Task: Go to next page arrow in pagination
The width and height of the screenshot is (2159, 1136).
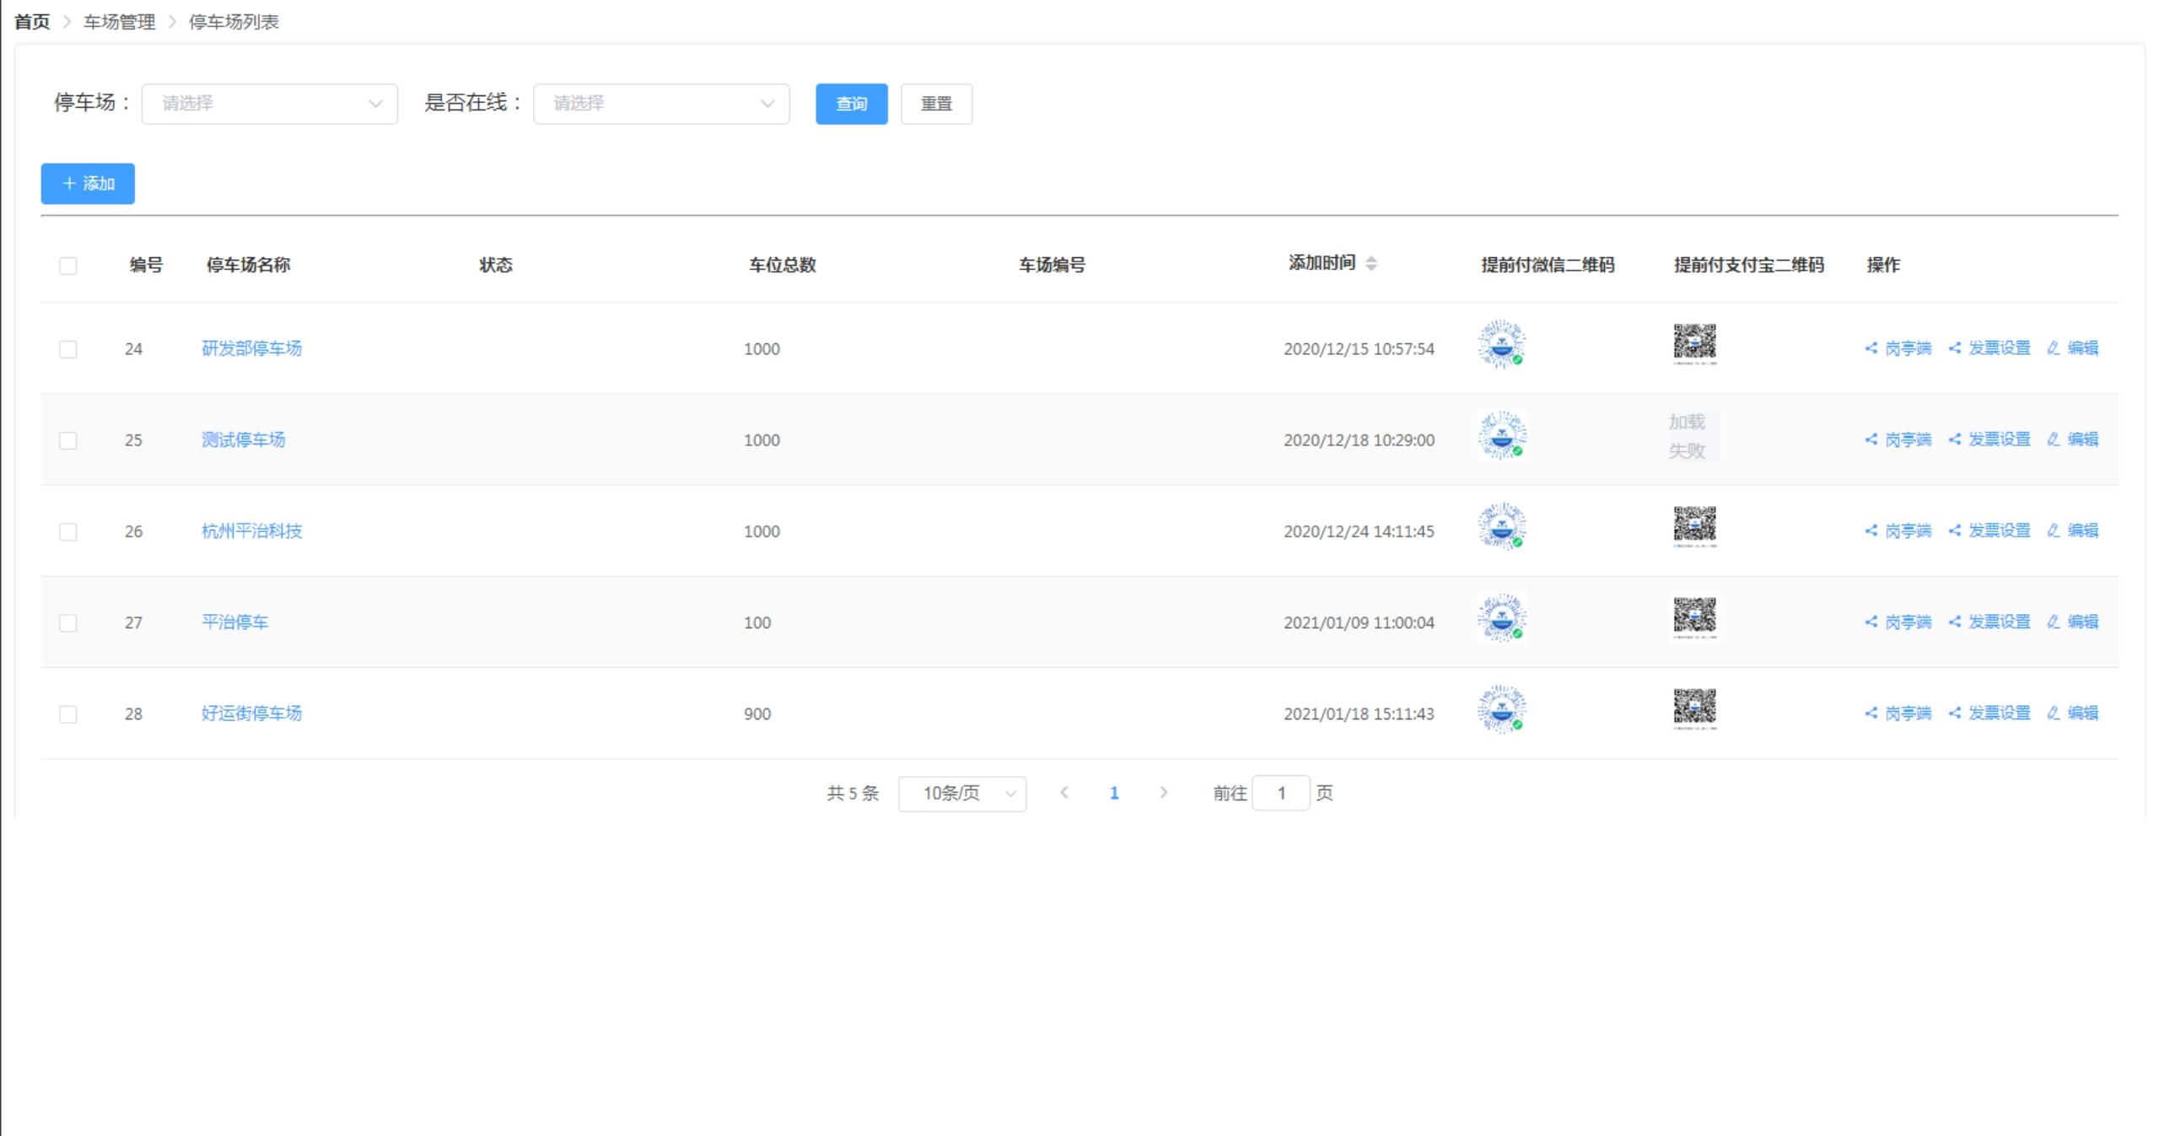Action: pyautogui.click(x=1164, y=793)
